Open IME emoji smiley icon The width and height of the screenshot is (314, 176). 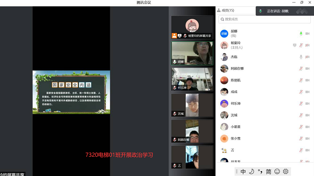277,172
